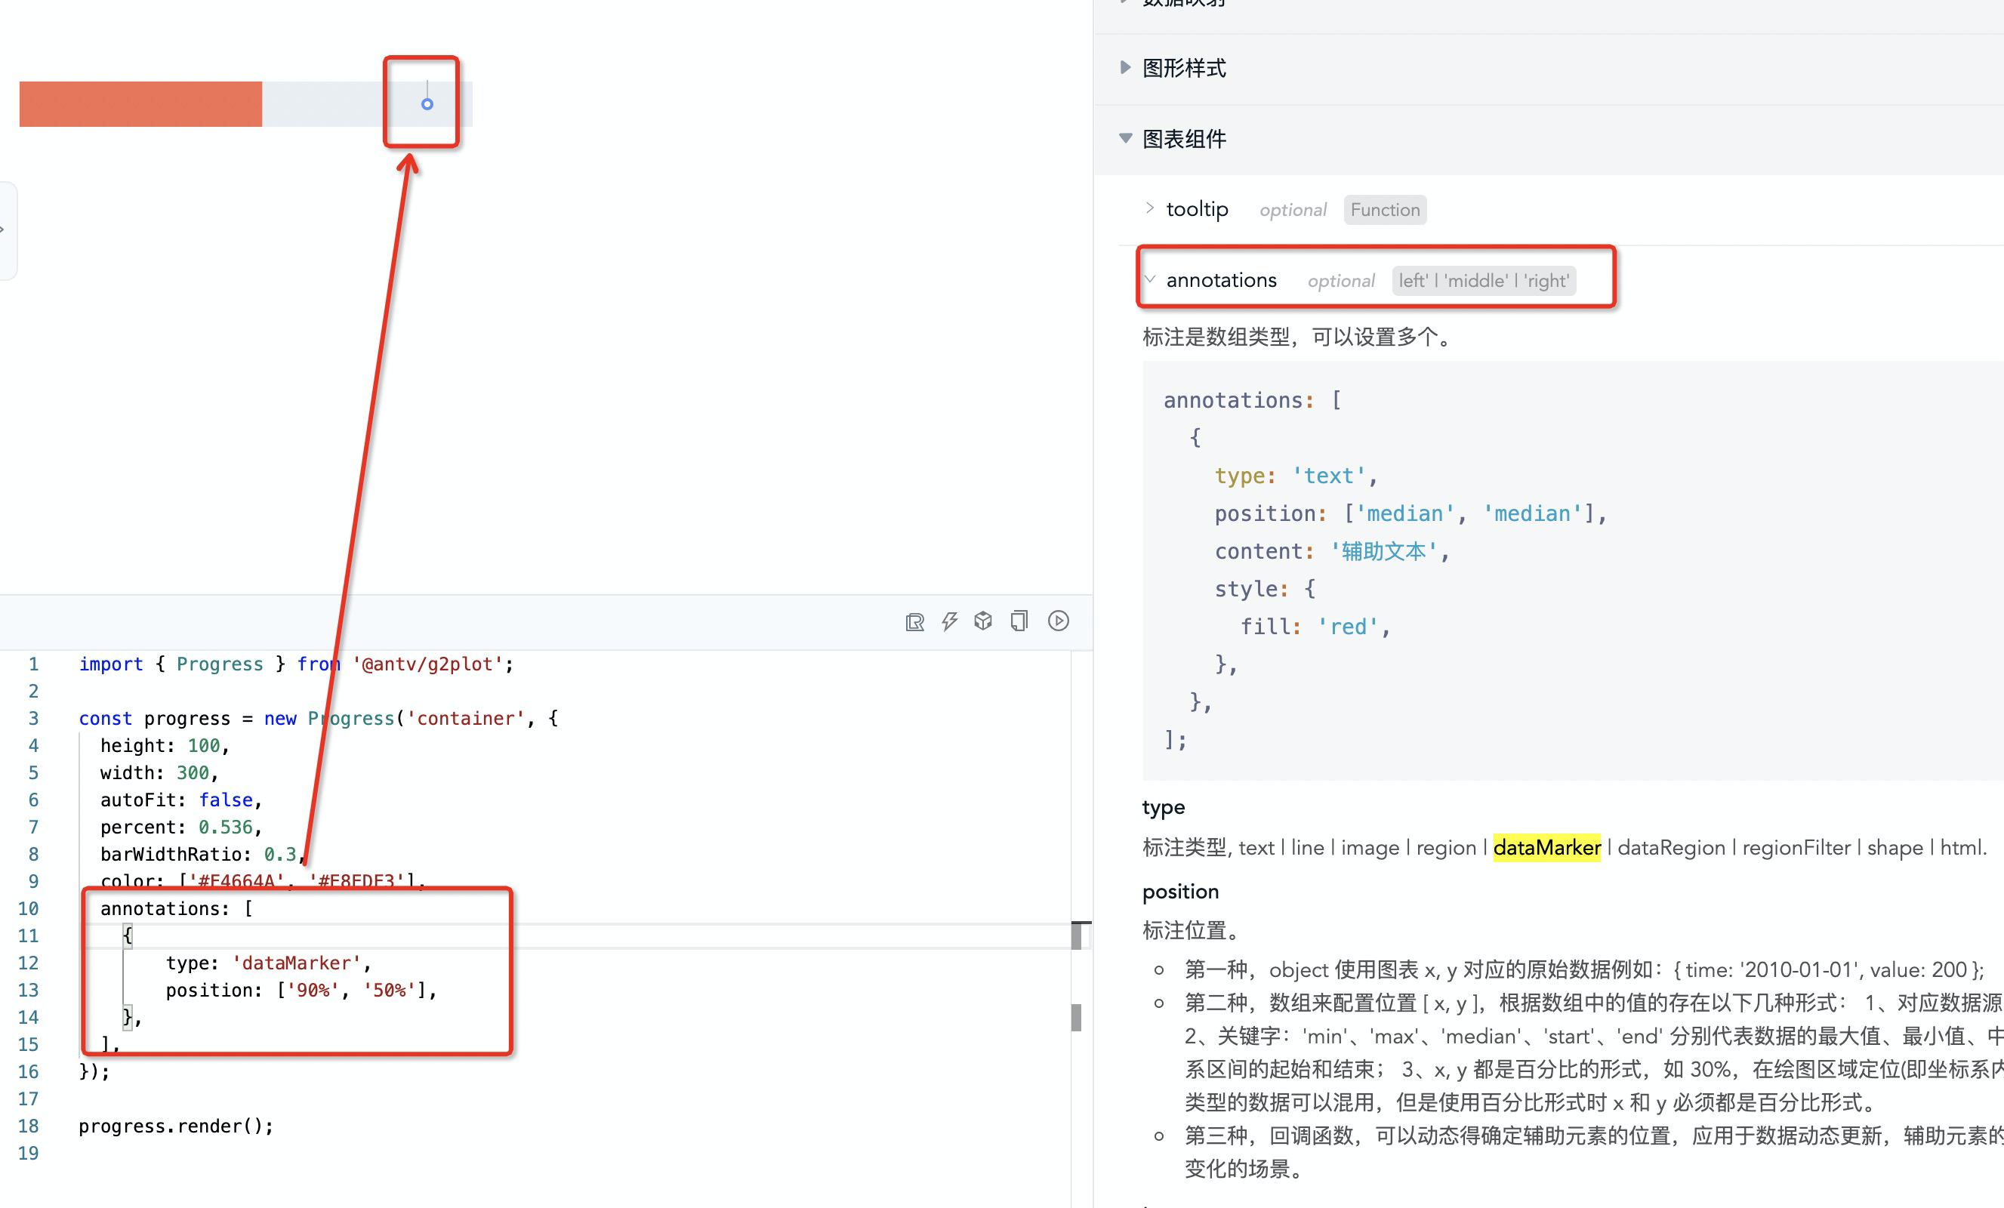Open the code in StackBlitz
2004x1208 pixels.
pos(948,621)
